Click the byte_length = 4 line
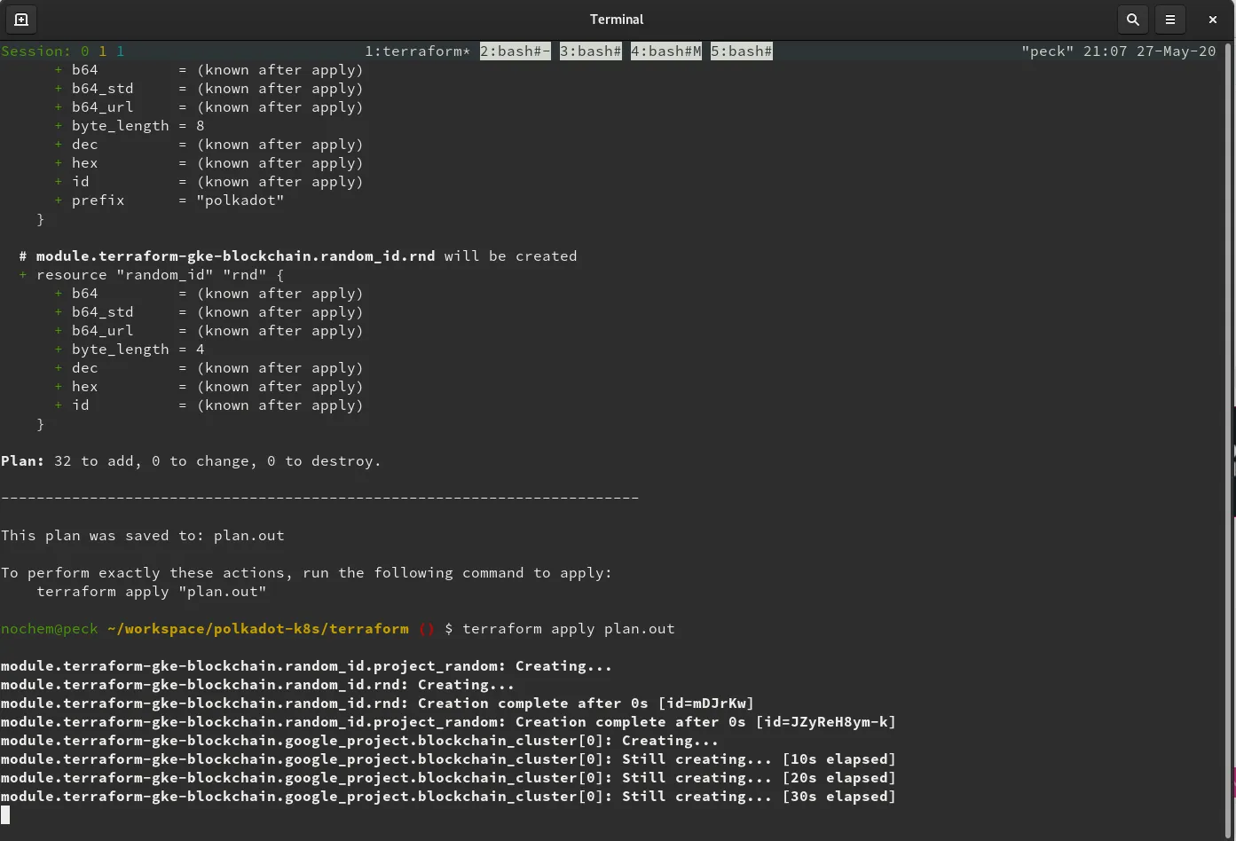The image size is (1236, 841). (x=130, y=350)
